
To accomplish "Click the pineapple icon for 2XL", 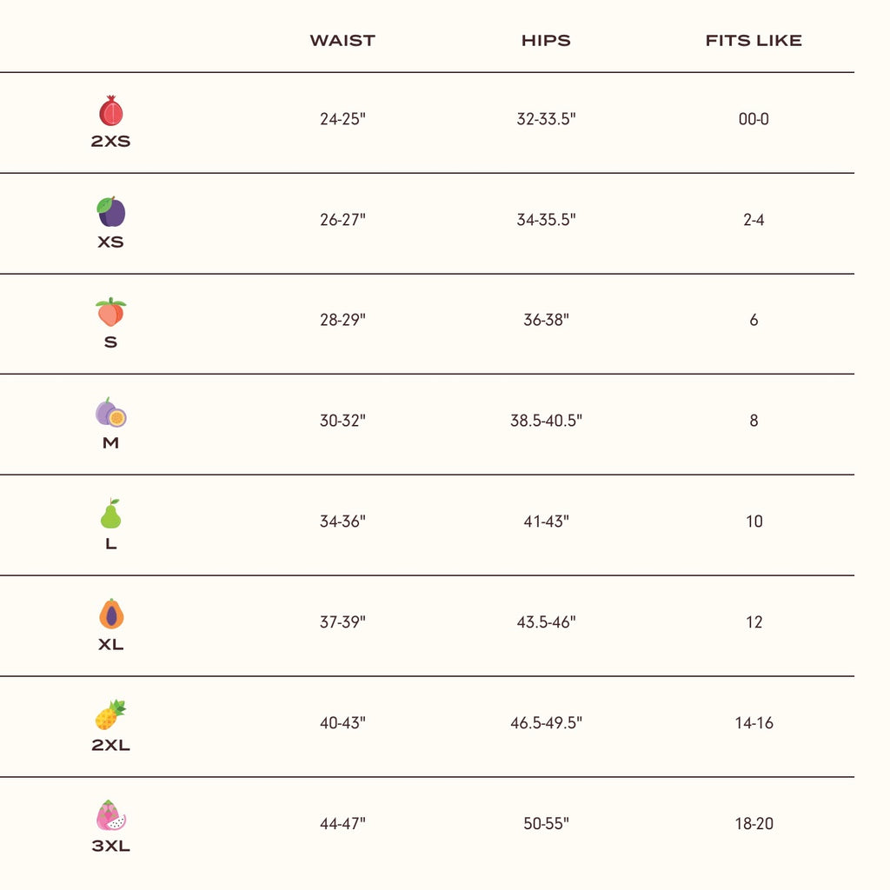I will (x=110, y=714).
